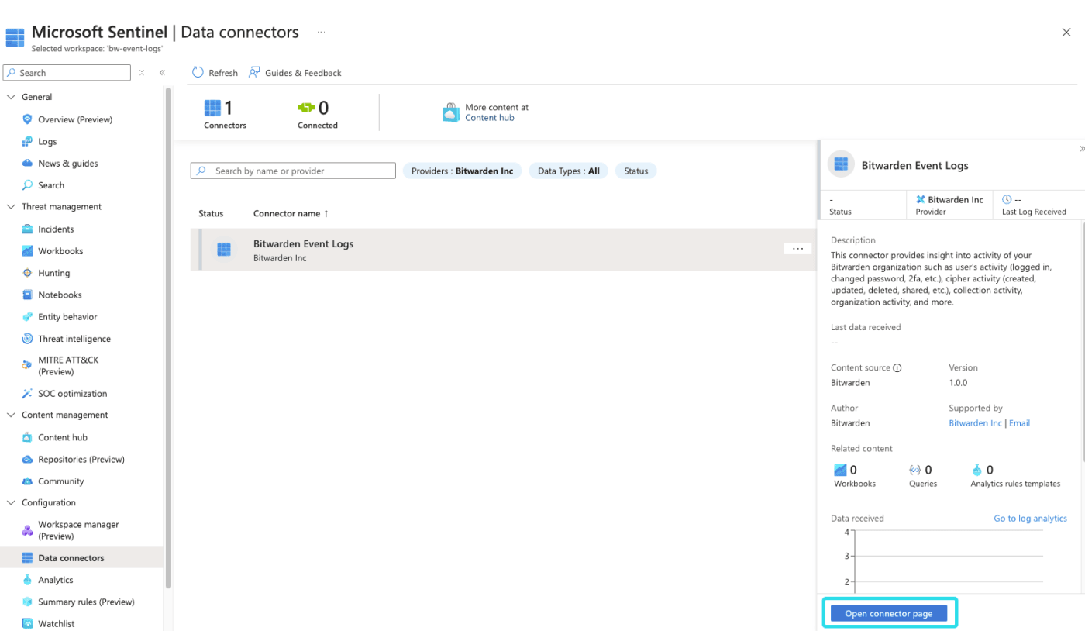Viewport: 1085px width, 631px height.
Task: Select the Hunting icon in sidebar
Action: 27,272
